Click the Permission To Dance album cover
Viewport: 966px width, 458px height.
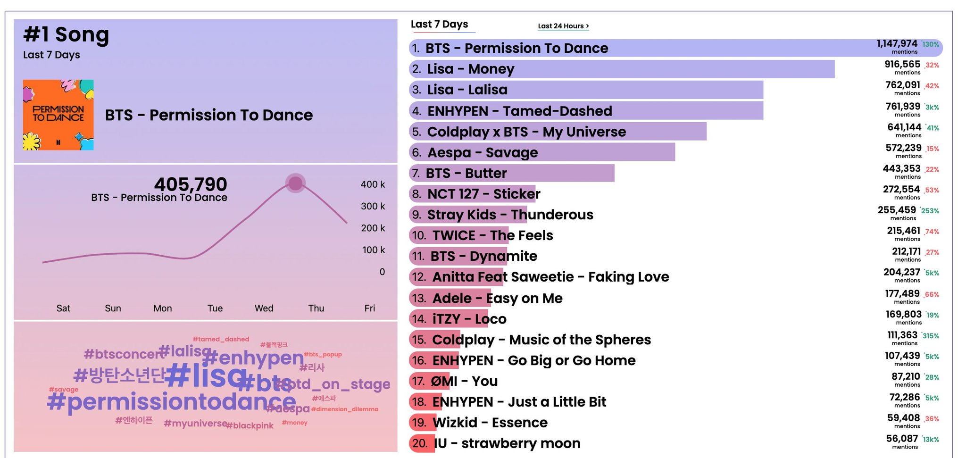[58, 115]
